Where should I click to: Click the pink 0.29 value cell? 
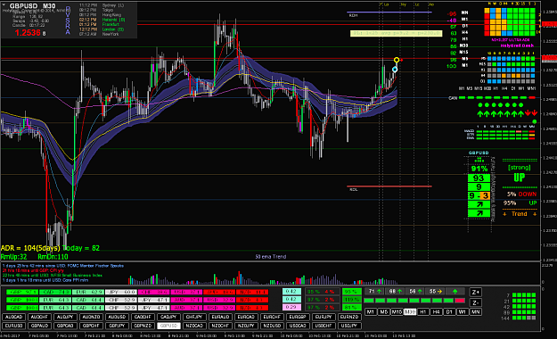tap(291, 307)
